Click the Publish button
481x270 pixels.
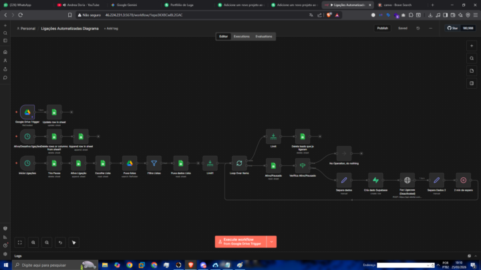(x=382, y=28)
